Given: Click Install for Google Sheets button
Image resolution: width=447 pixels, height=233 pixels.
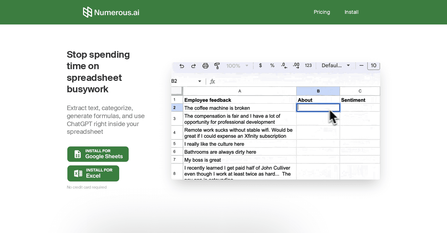Looking at the screenshot, I should tap(98, 154).
